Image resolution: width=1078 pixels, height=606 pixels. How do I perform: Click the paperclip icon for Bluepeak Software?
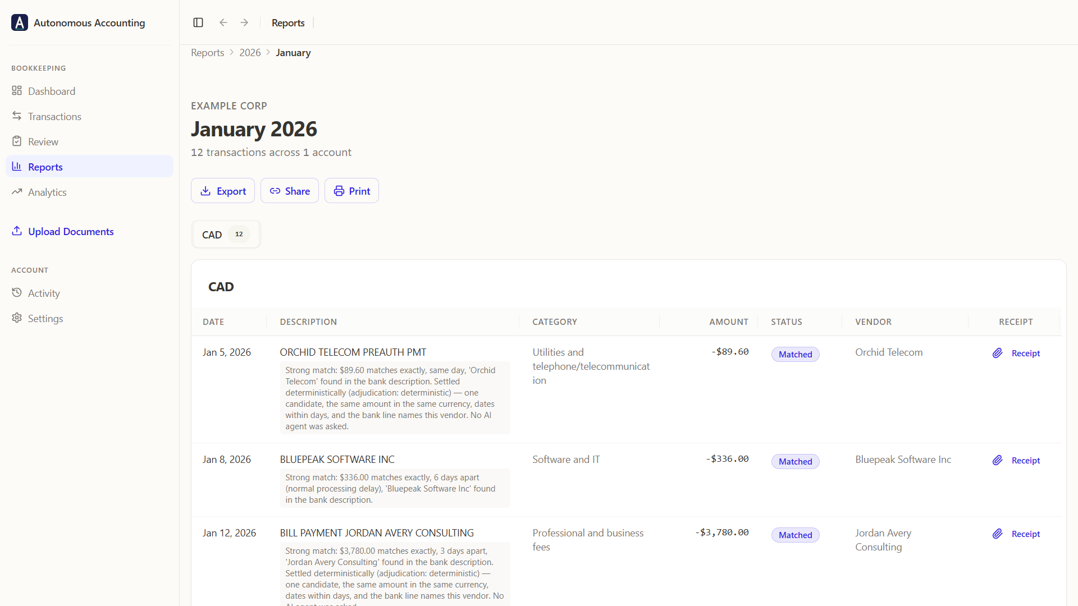pos(997,460)
